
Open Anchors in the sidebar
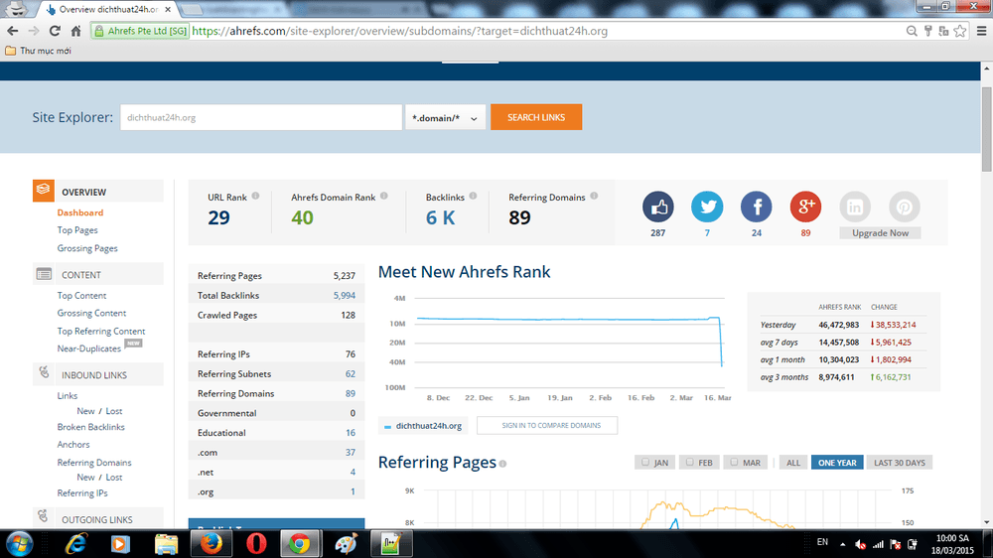click(73, 445)
